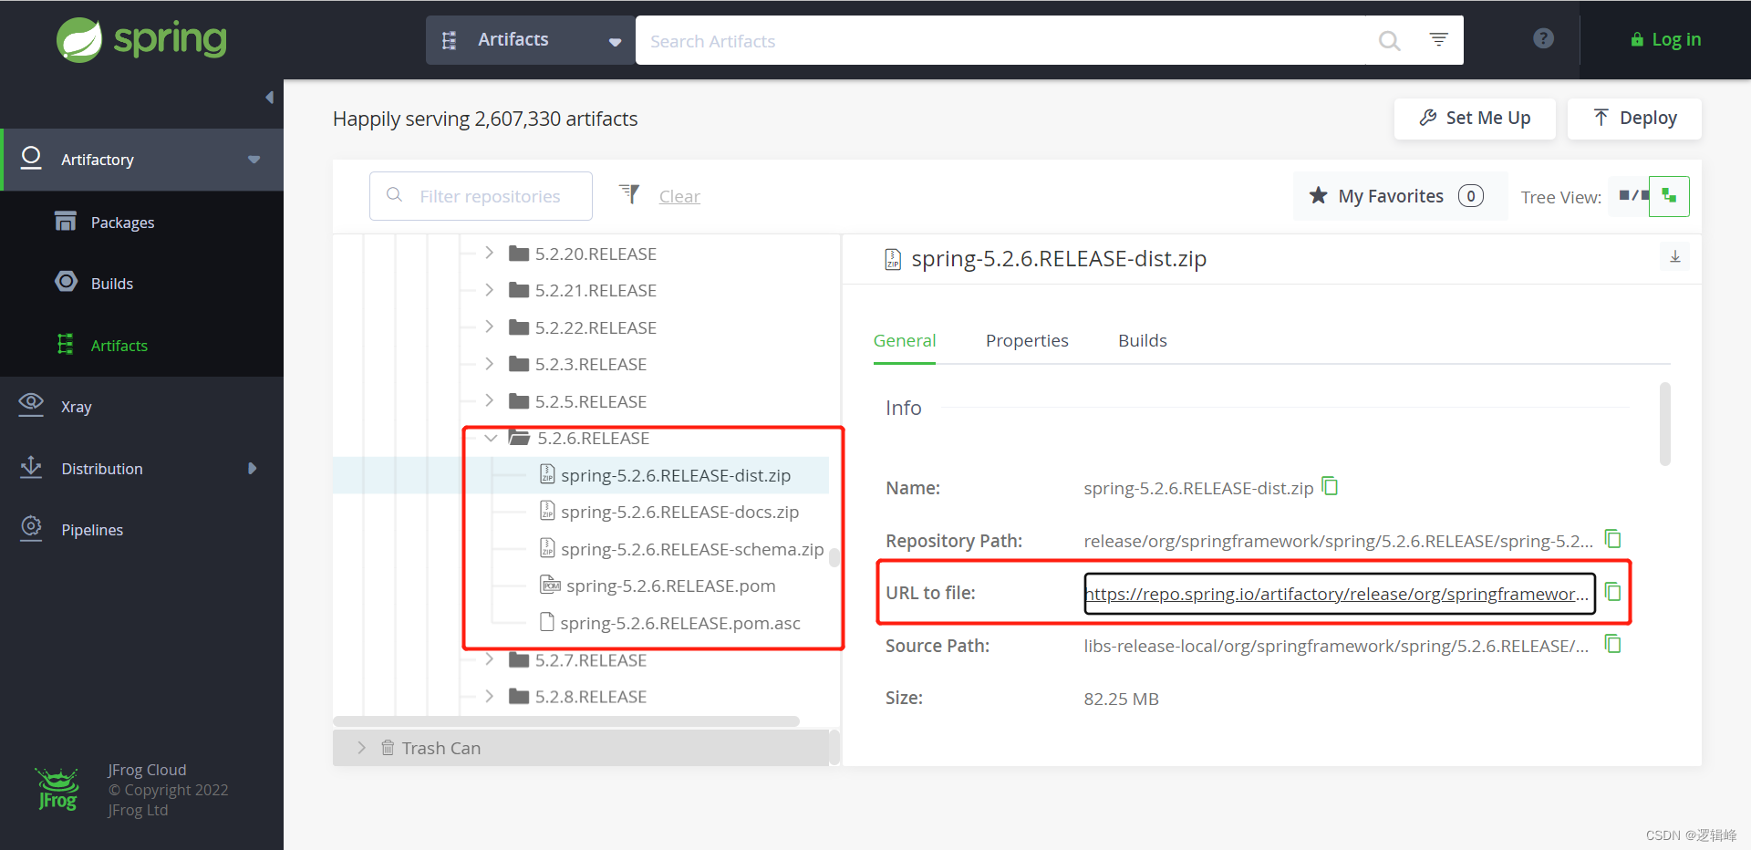Expand the Trash Can node

(x=362, y=747)
